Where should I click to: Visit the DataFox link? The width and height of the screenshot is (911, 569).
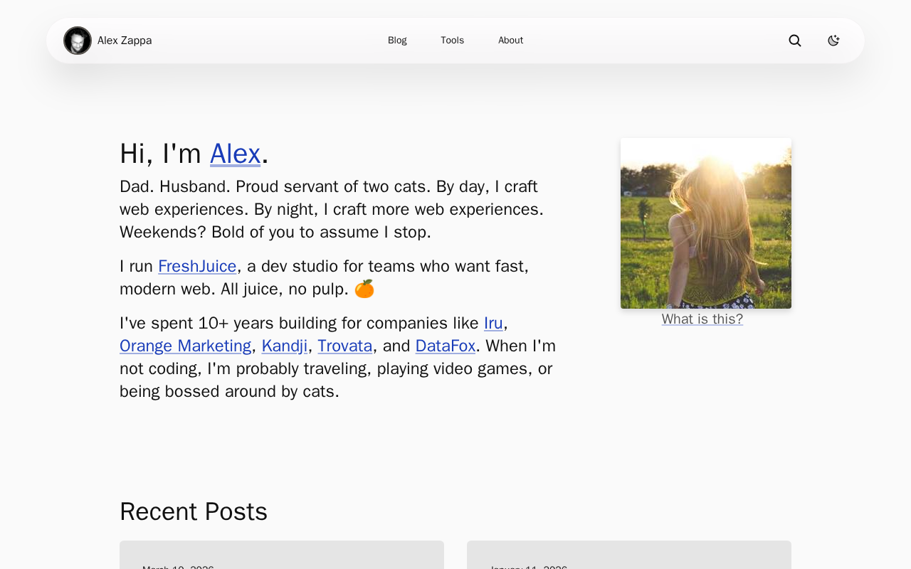pyautogui.click(x=446, y=346)
